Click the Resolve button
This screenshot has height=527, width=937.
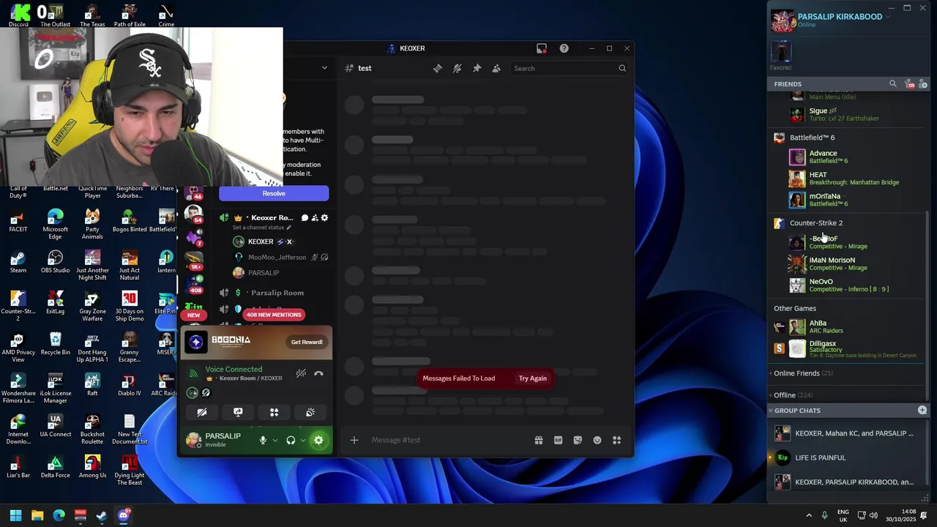tap(274, 193)
